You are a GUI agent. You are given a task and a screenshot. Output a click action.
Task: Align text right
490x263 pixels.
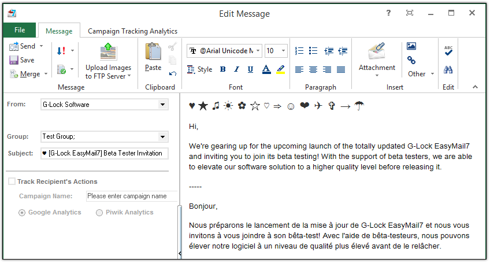tap(327, 69)
